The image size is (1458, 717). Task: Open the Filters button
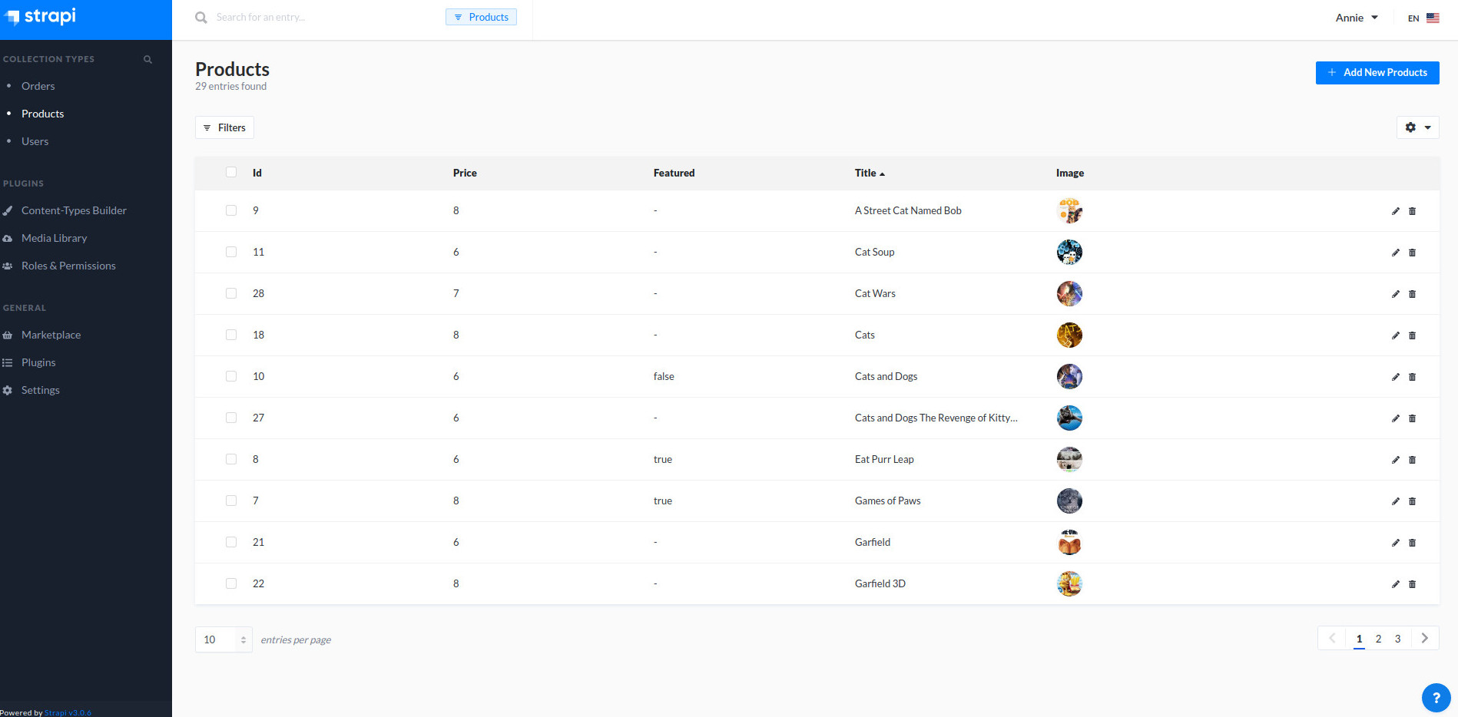(x=224, y=127)
